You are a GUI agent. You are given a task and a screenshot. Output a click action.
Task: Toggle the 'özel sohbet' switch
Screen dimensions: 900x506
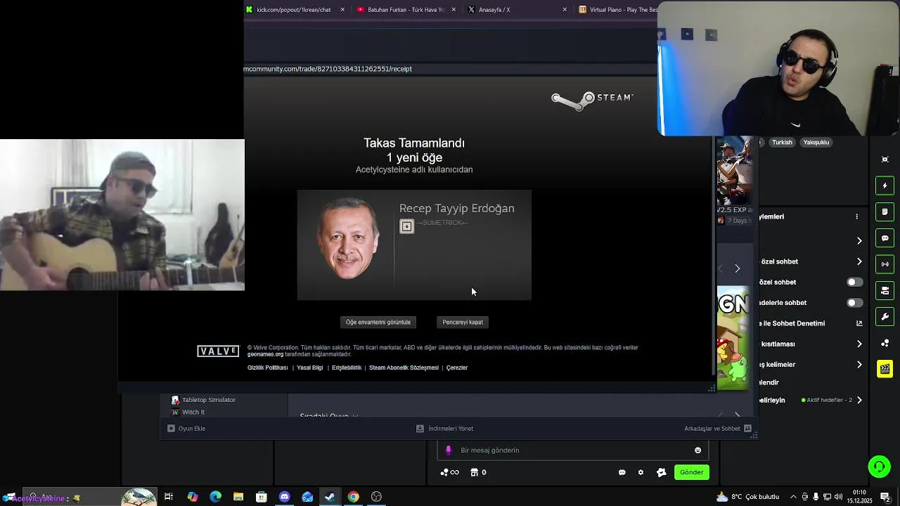pos(854,282)
